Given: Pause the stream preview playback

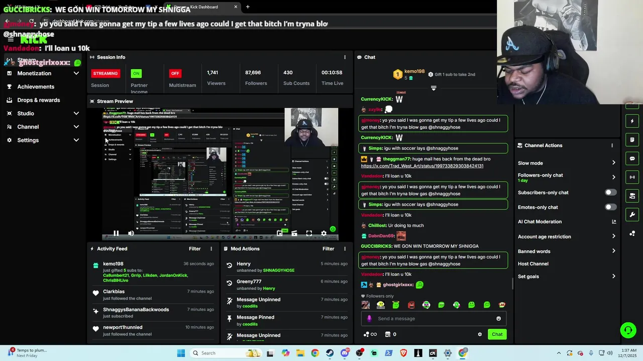Looking at the screenshot, I should 116,233.
